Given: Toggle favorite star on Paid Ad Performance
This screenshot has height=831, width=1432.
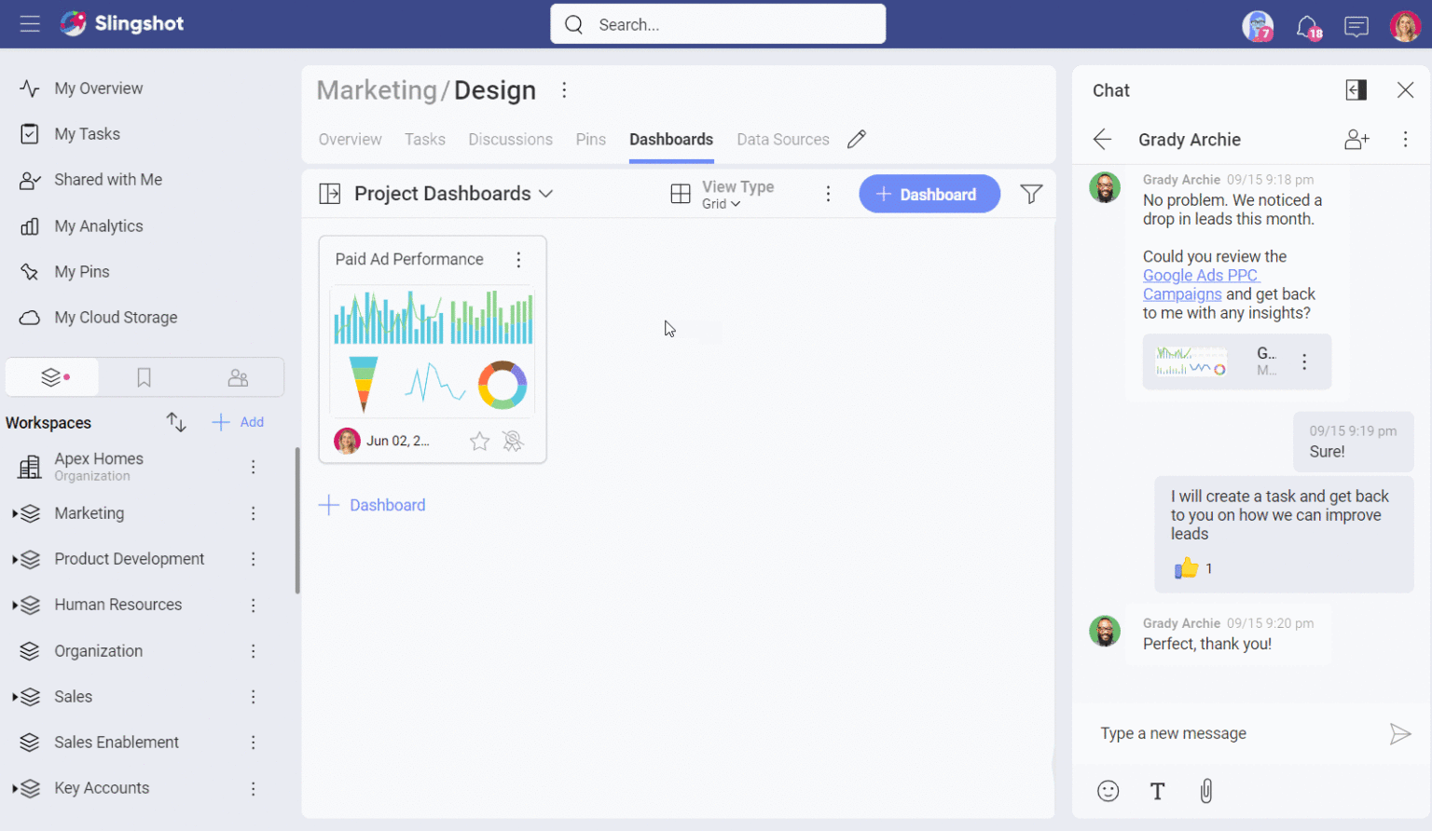Looking at the screenshot, I should click(x=479, y=442).
